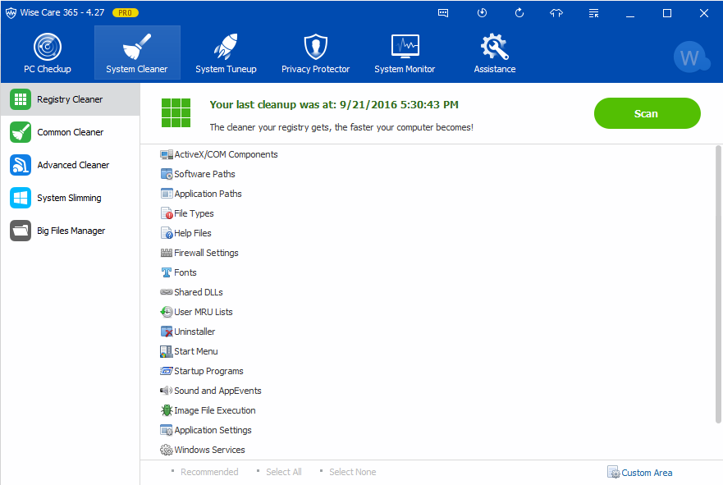Click the Registry Cleaner green grid icon
723x485 pixels.
coord(21,99)
